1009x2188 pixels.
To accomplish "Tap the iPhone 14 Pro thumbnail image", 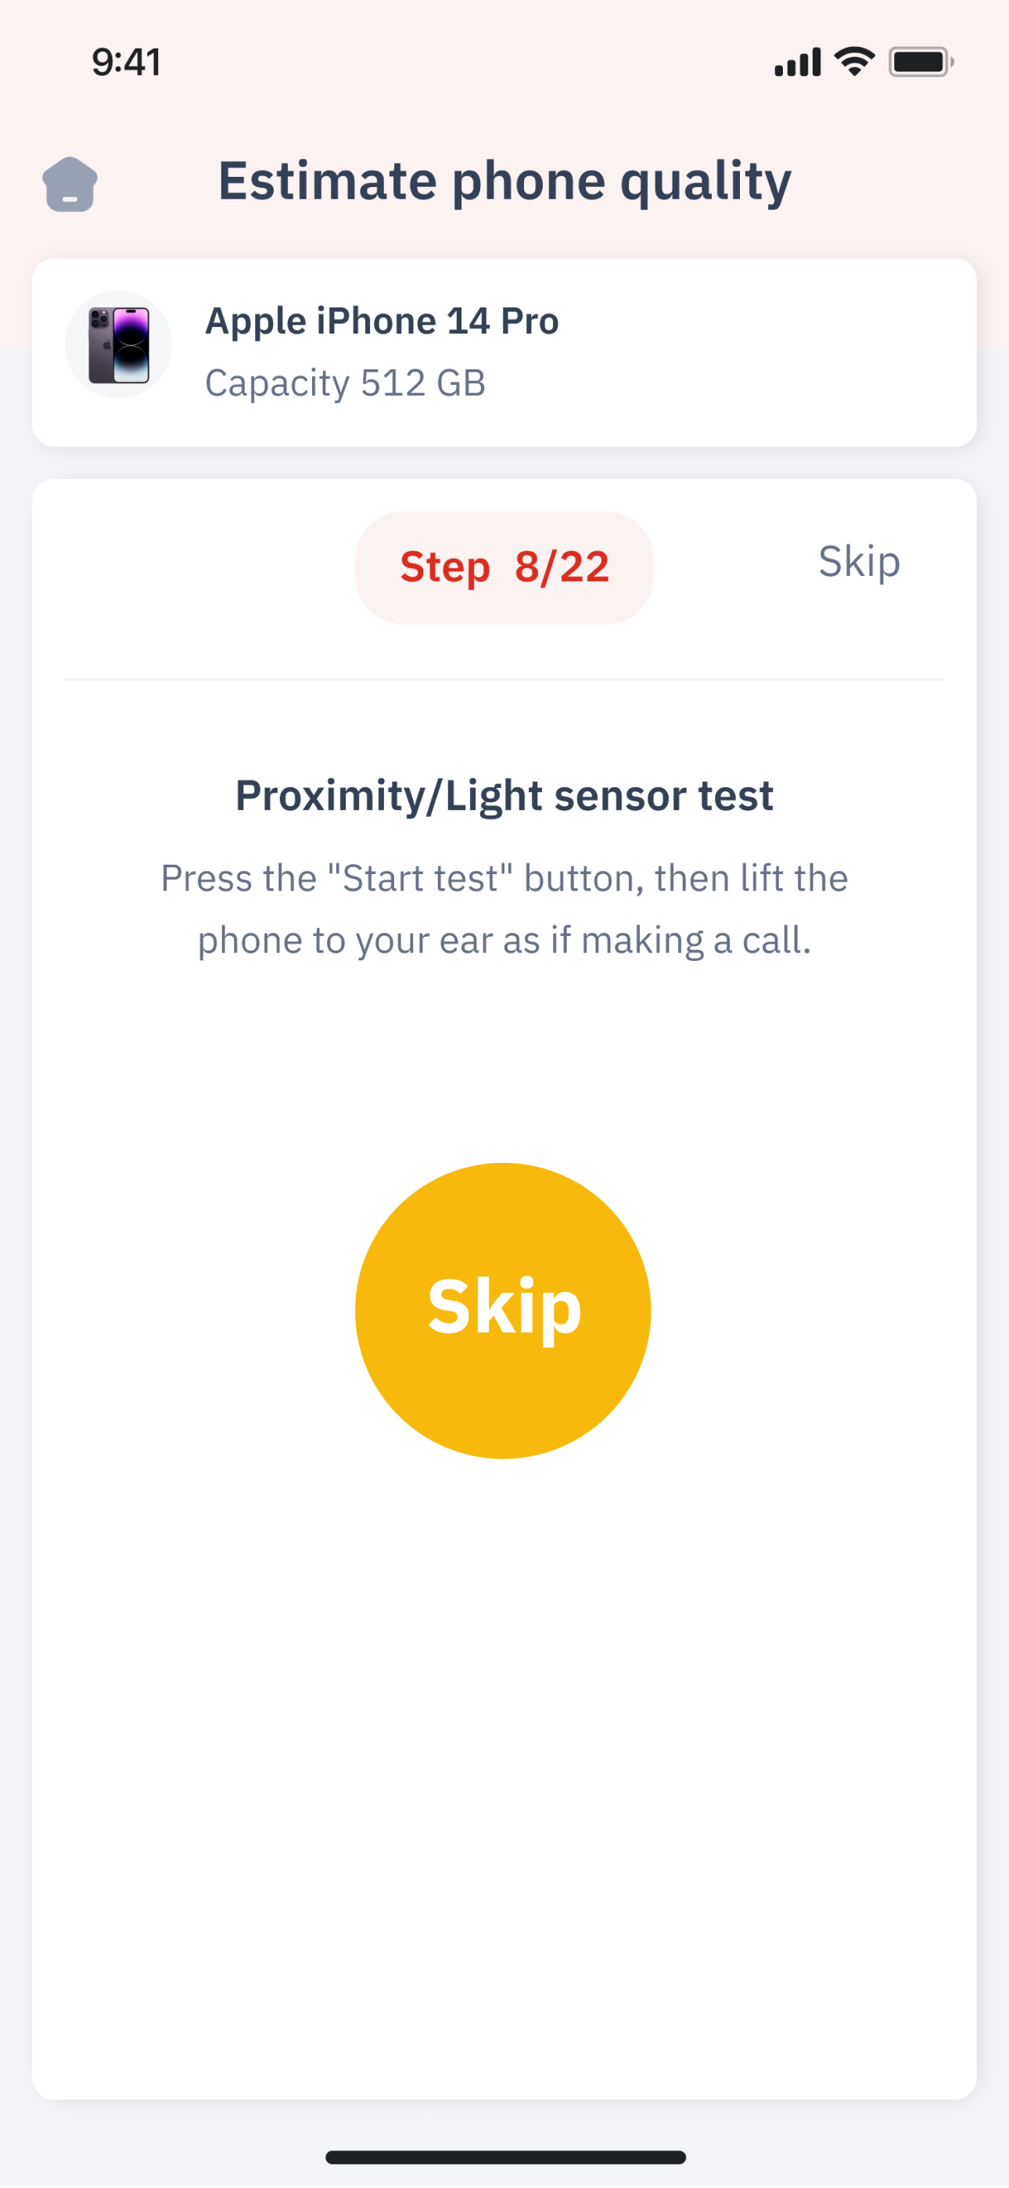I will [119, 345].
